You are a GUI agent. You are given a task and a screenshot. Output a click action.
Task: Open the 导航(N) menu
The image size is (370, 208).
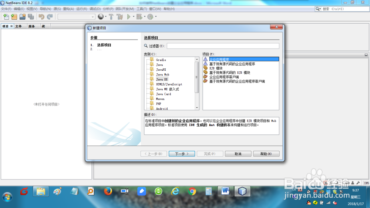tap(45, 9)
